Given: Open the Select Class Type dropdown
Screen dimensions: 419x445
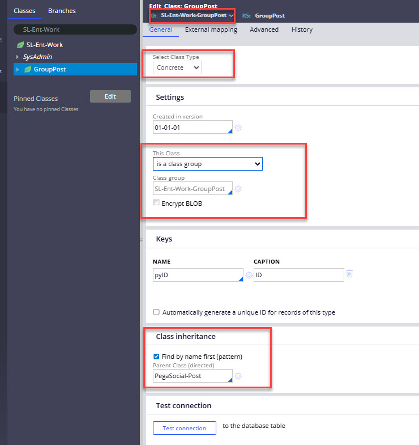Looking at the screenshot, I should coord(177,67).
